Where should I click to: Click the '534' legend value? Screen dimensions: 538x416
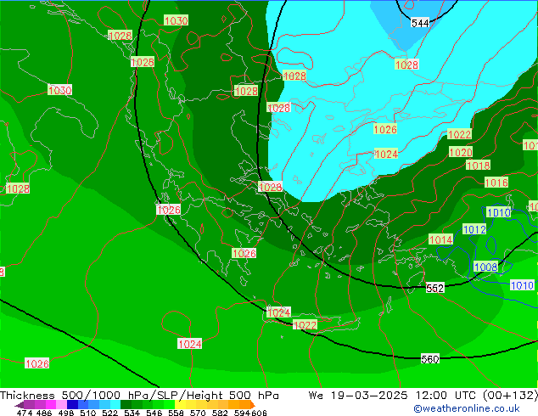(132, 413)
